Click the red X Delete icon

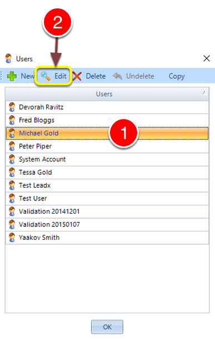point(77,76)
